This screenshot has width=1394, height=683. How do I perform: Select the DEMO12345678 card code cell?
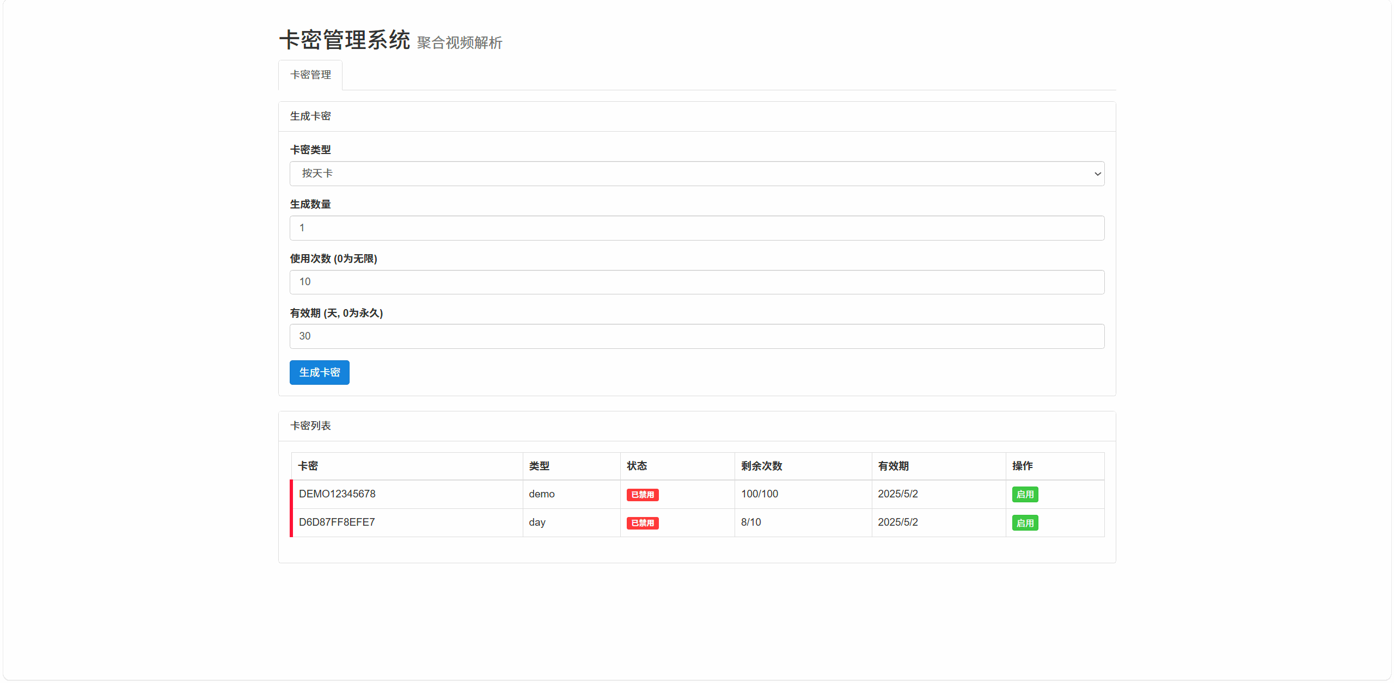[337, 494]
